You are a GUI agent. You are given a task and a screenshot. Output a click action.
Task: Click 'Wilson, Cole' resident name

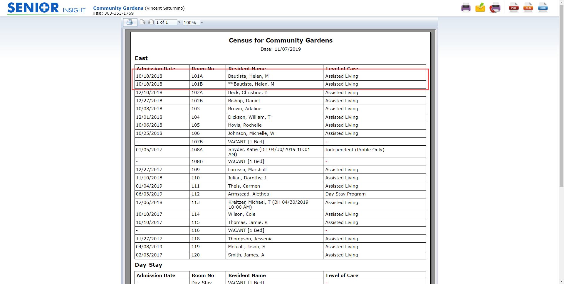[x=242, y=214]
